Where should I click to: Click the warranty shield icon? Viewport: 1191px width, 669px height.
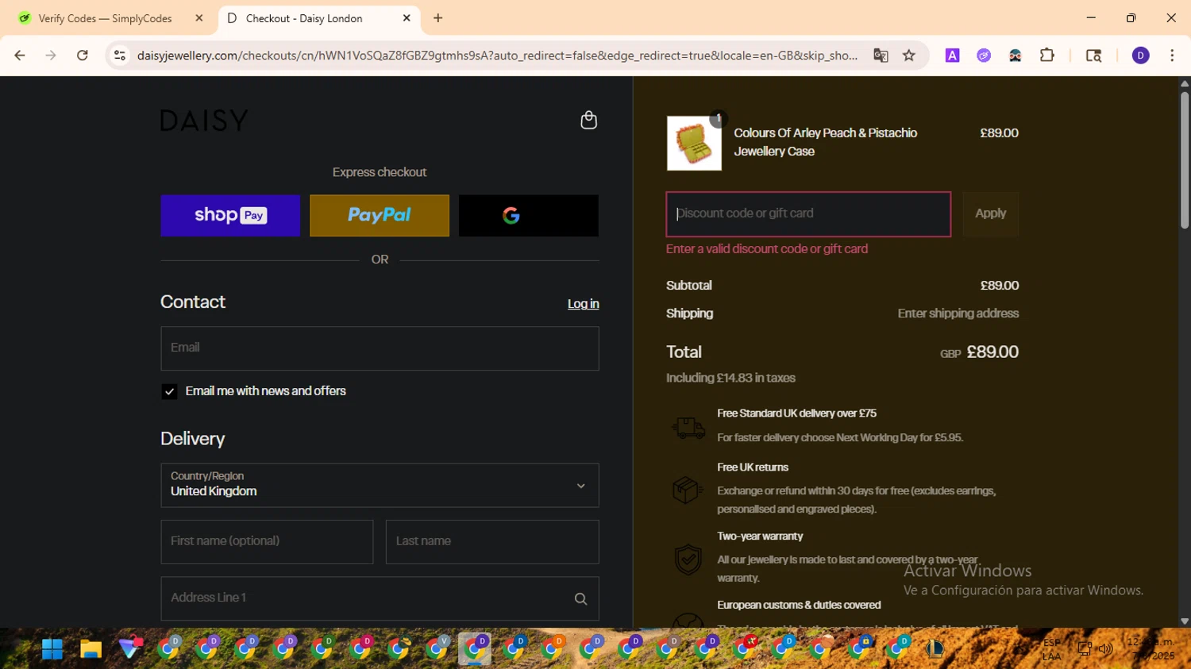pos(688,559)
